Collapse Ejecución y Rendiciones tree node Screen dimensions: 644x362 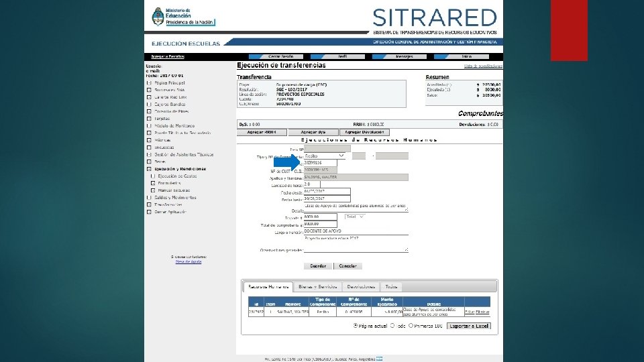click(x=149, y=169)
